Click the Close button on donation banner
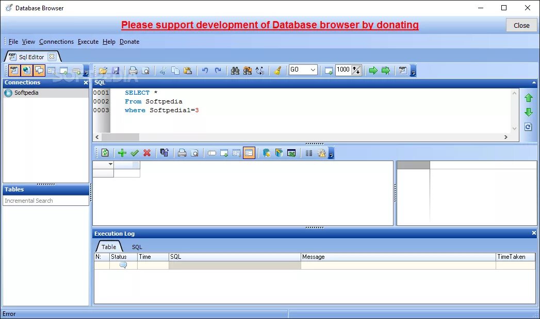Viewport: 540px width, 319px height. point(521,25)
